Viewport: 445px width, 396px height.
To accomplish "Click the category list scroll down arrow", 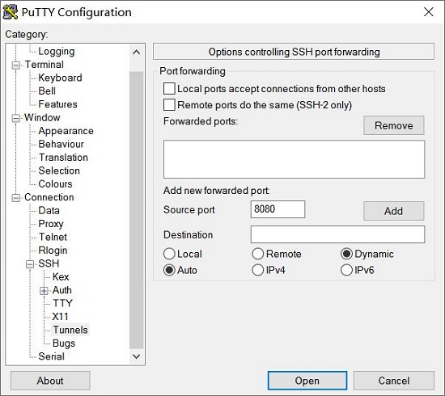I will click(x=136, y=356).
